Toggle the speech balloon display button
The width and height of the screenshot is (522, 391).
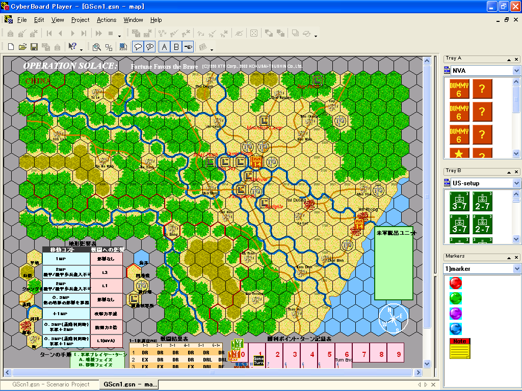(x=138, y=47)
